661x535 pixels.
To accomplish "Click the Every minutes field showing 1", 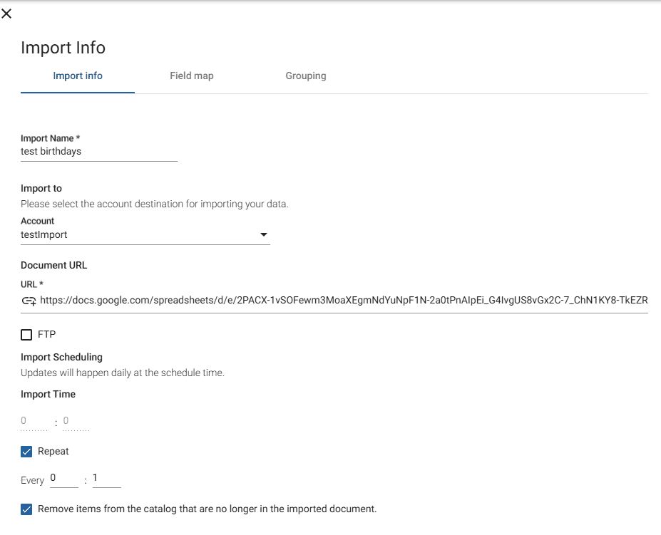I will coord(106,478).
